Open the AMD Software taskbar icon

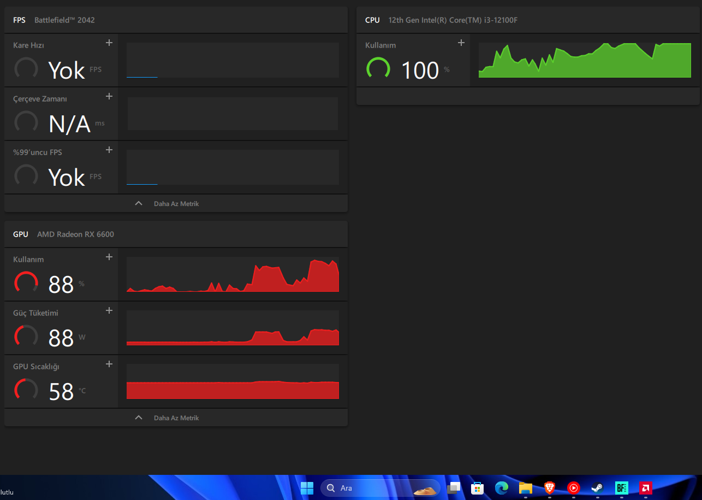point(646,488)
